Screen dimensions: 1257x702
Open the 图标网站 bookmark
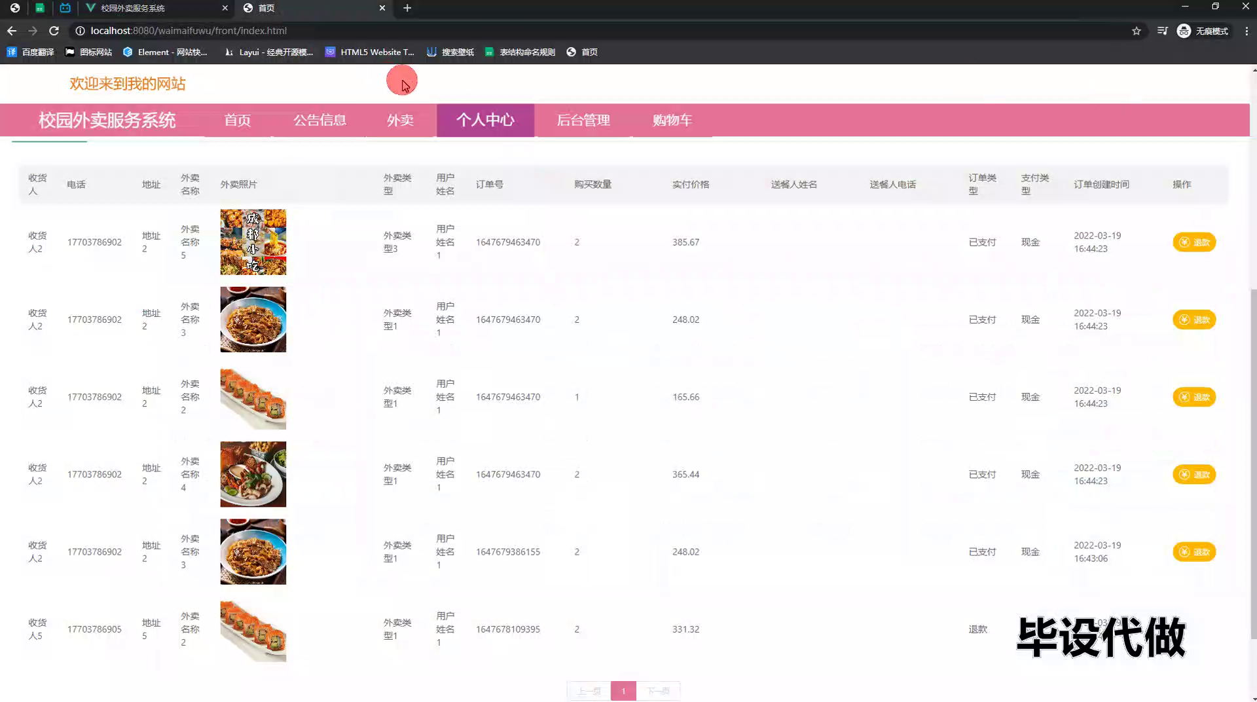click(89, 52)
